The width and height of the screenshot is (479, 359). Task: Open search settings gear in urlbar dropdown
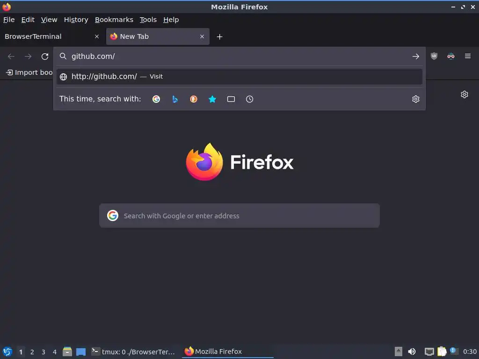416,99
